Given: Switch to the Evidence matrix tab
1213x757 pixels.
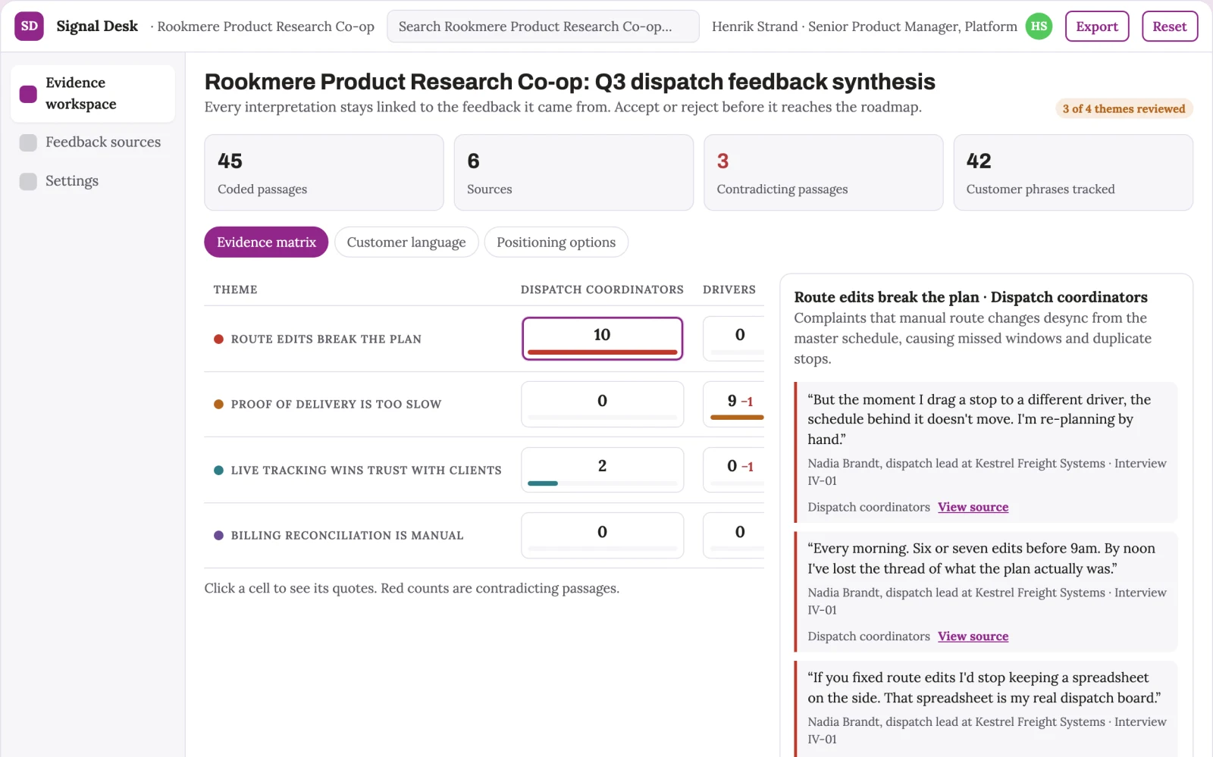Looking at the screenshot, I should tap(266, 242).
